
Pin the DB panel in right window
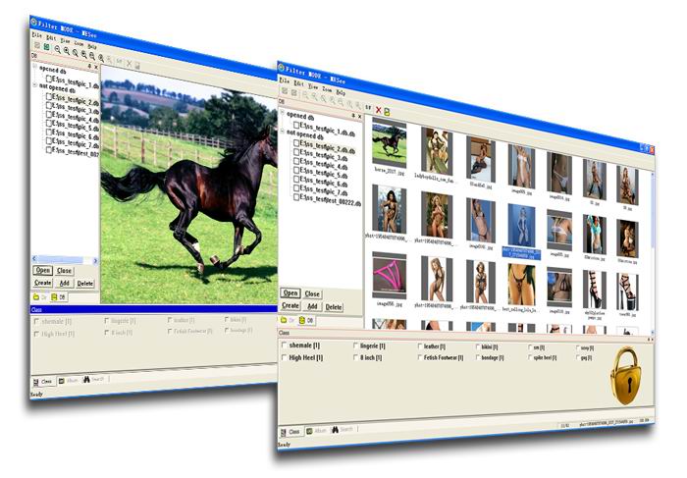(x=353, y=116)
